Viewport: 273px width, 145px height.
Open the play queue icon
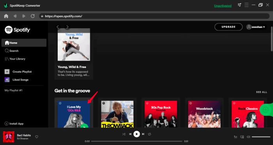point(236,137)
